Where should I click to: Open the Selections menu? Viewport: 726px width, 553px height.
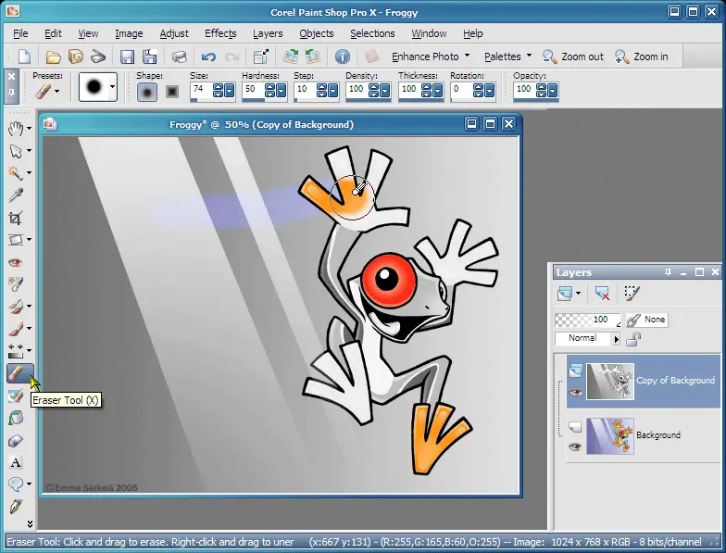[372, 33]
